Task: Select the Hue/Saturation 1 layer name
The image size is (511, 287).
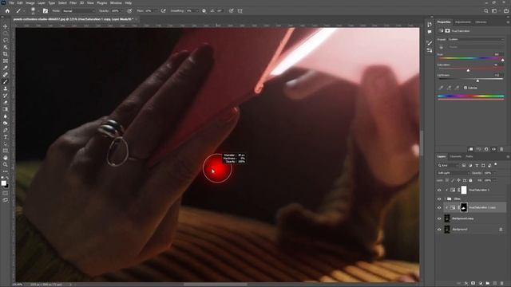Action: pos(479,190)
